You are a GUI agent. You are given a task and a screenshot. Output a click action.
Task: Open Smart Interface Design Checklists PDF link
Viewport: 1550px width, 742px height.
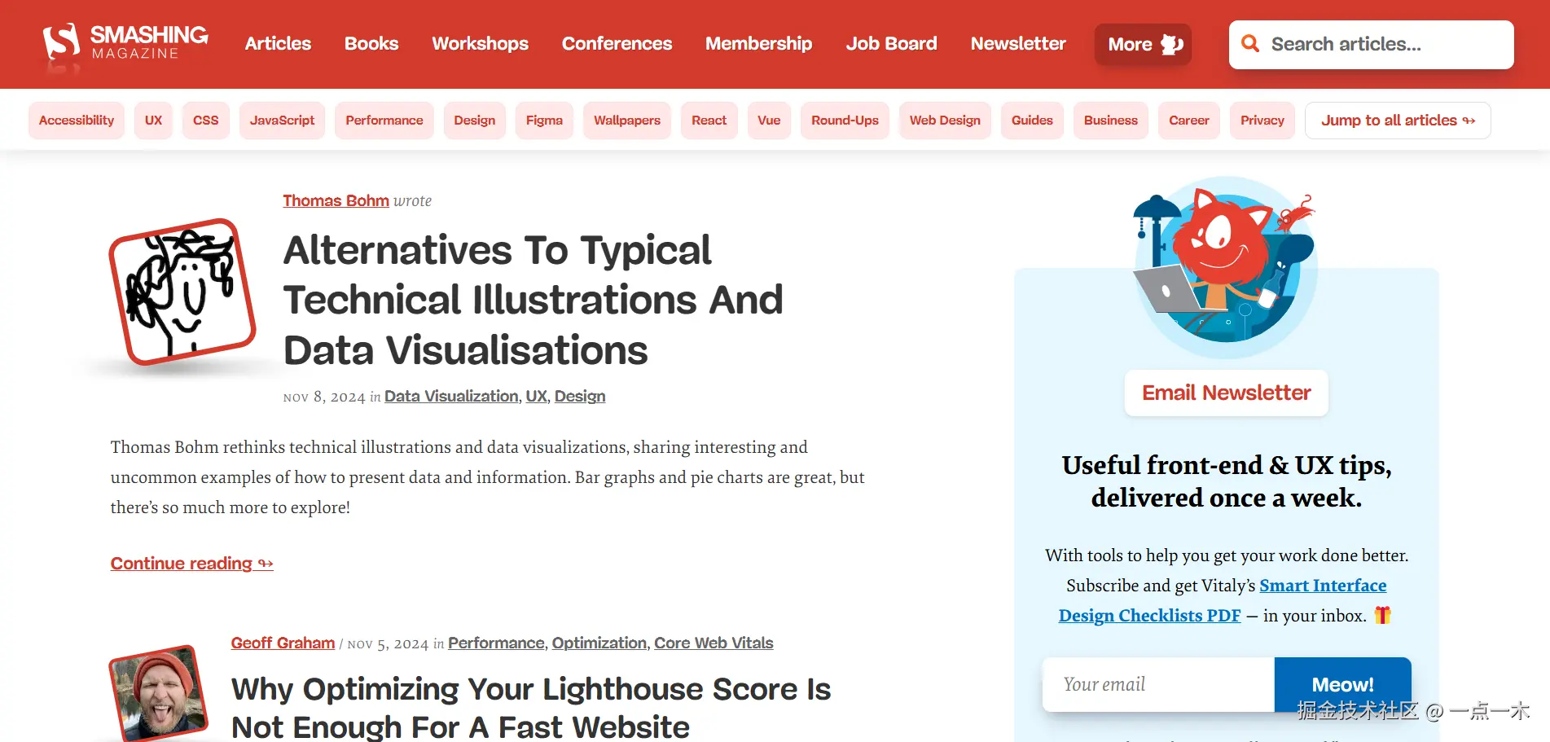(1223, 600)
